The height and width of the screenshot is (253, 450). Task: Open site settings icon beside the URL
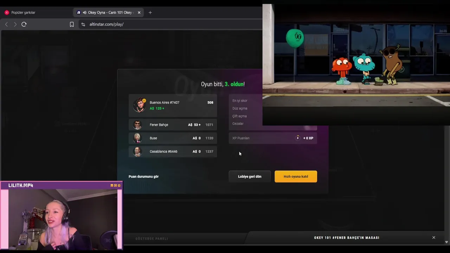click(83, 24)
